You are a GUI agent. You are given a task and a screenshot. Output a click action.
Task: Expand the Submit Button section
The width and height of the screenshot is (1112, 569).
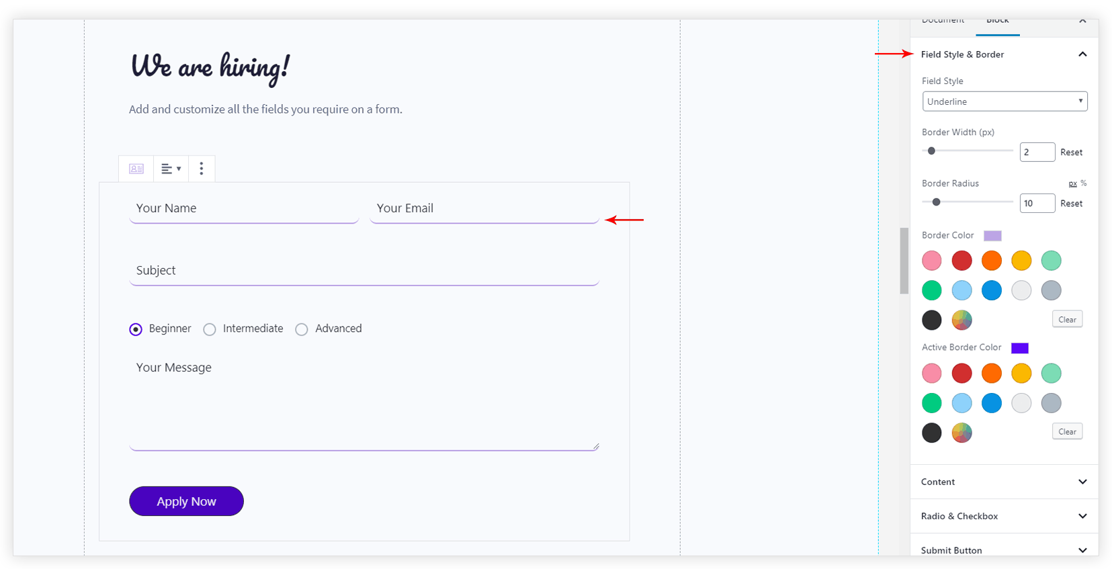coord(1004,550)
